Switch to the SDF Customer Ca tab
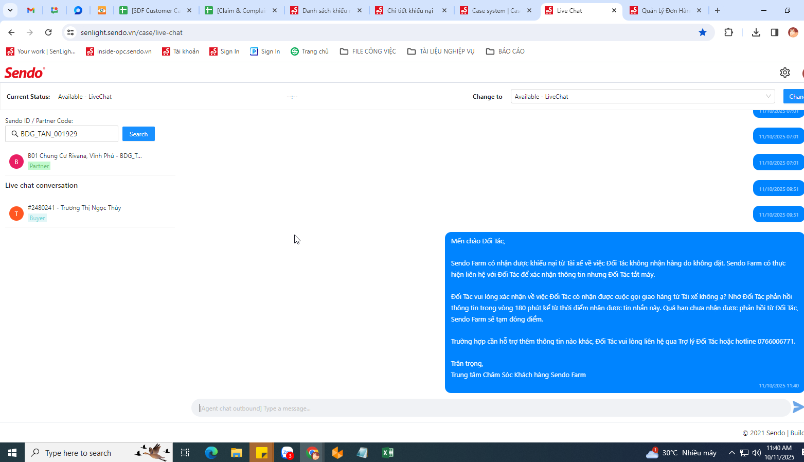This screenshot has height=462, width=804. pos(155,10)
